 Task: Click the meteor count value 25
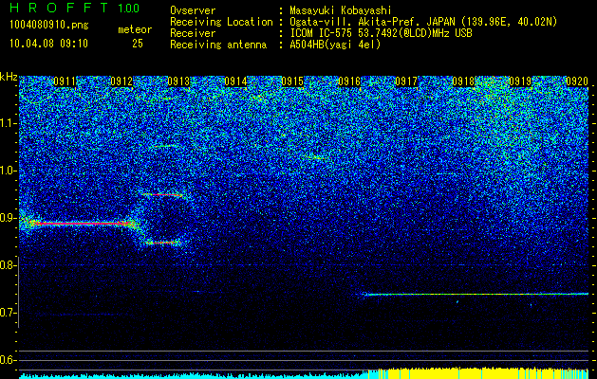(138, 44)
